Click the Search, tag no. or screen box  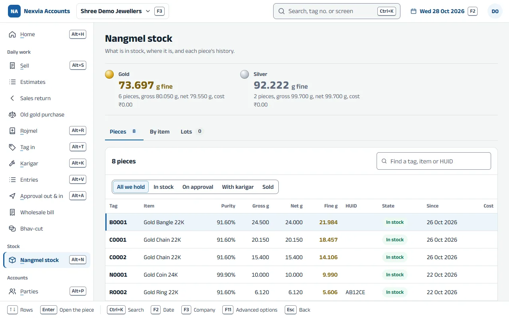[336, 11]
